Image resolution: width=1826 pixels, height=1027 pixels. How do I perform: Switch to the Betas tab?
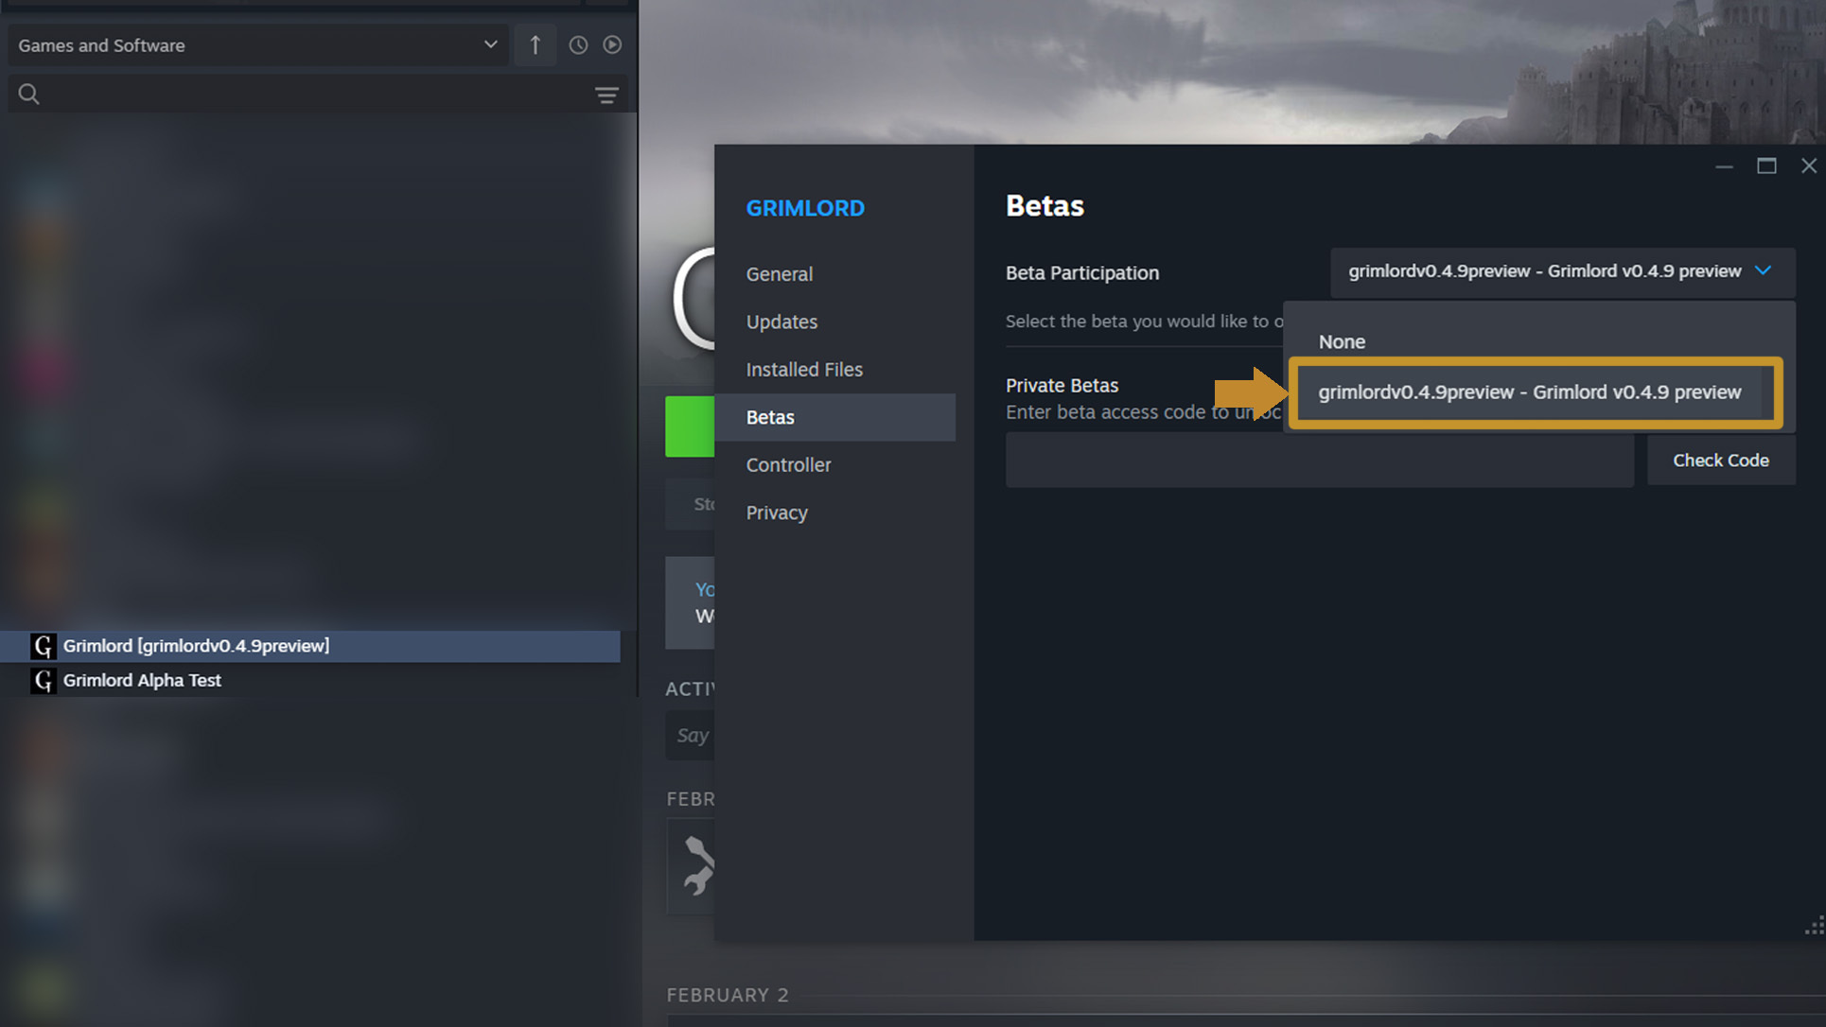(834, 417)
